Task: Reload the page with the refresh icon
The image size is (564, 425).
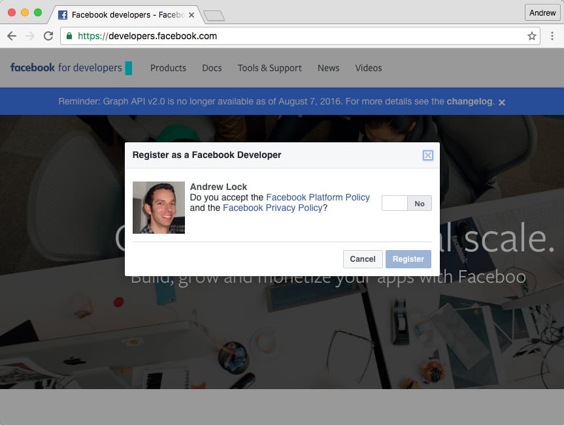Action: 48,36
